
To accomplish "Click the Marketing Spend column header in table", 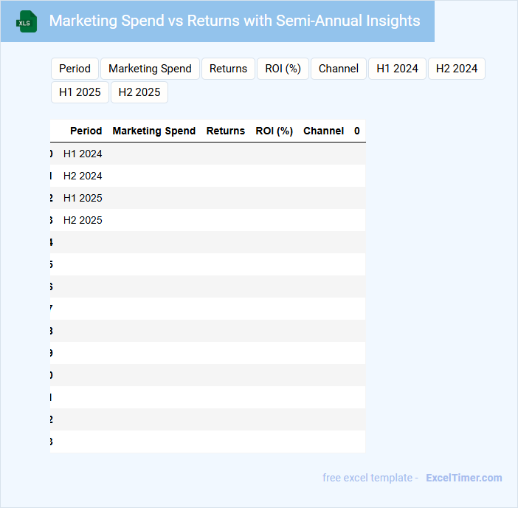I will click(154, 131).
